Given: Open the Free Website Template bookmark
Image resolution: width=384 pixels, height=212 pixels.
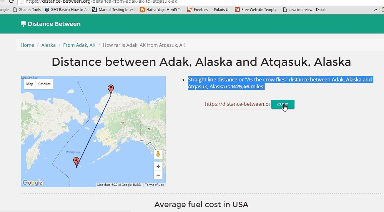Looking at the screenshot, I should [256, 9].
